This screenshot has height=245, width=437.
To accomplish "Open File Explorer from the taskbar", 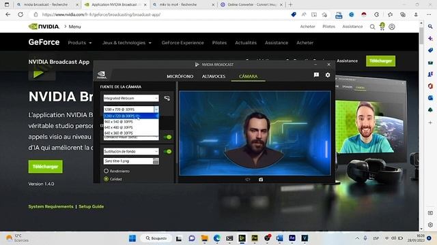I will pyautogui.click(x=205, y=238).
